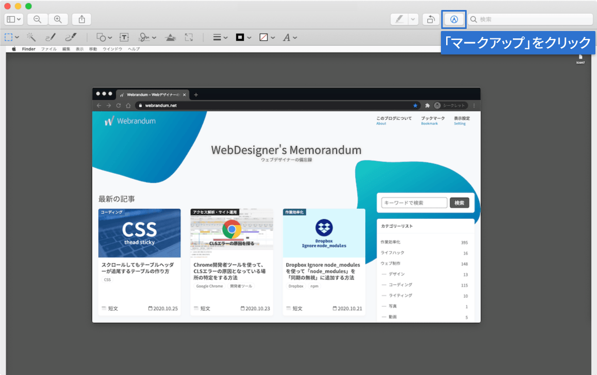Select the rectangular selection tool
This screenshot has height=375, width=597.
pyautogui.click(x=9, y=37)
